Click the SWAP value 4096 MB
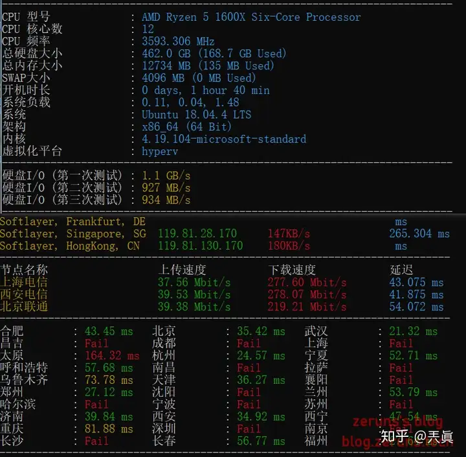The height and width of the screenshot is (457, 466). coord(163,78)
